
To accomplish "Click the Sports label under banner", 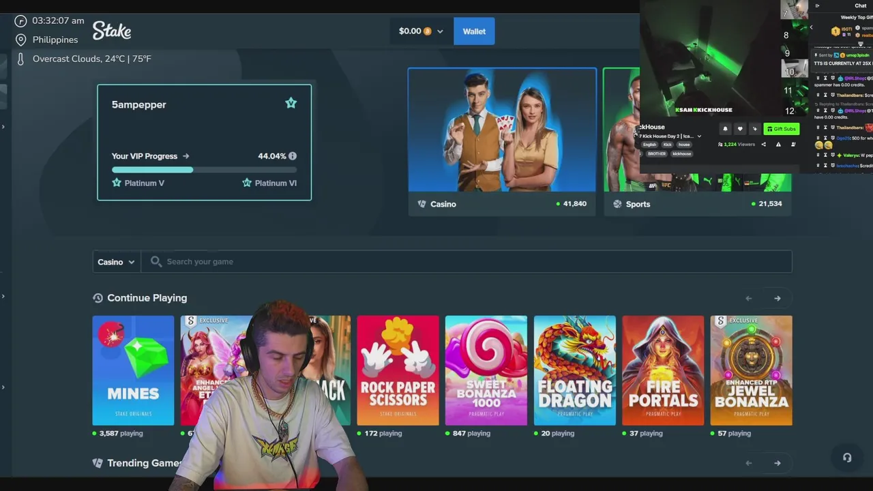I will (638, 204).
